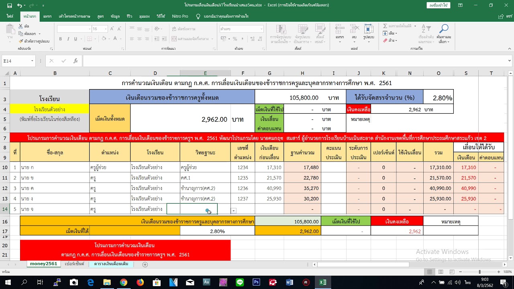Expand the formula bar

pyautogui.click(x=510, y=61)
